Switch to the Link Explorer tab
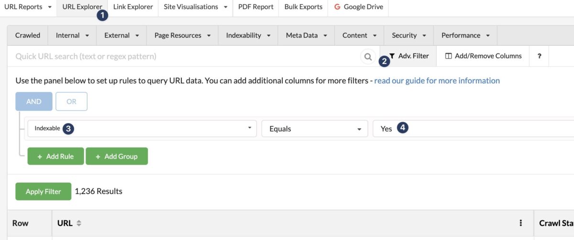Viewport: 574px width, 240px height. pos(133,7)
